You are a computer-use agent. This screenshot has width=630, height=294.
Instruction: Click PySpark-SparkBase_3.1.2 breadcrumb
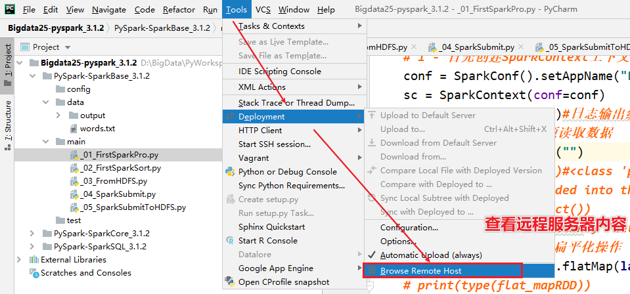tap(162, 28)
